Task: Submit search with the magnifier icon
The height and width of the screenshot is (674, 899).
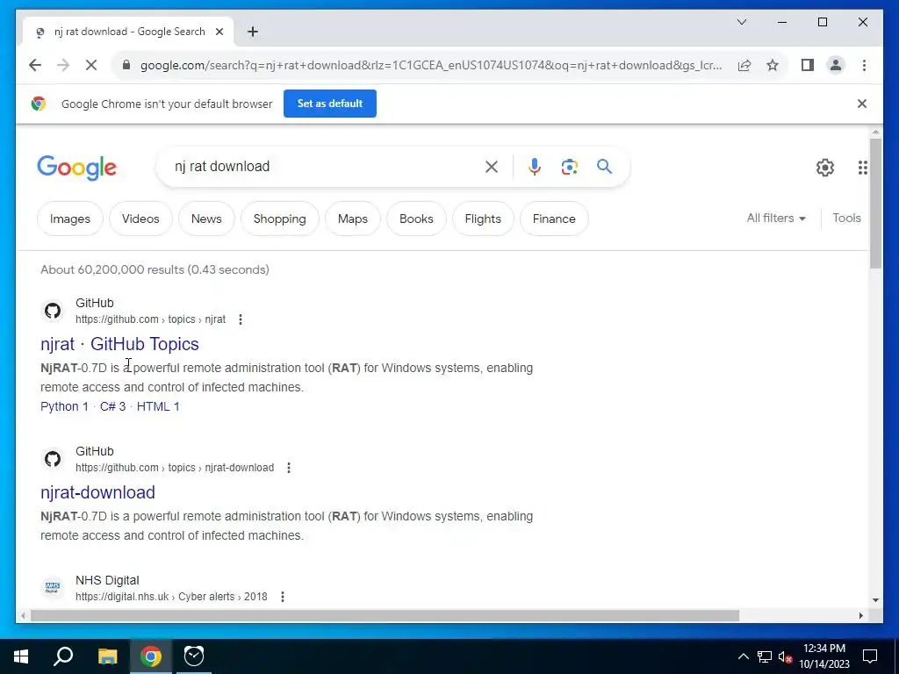Action: (604, 167)
